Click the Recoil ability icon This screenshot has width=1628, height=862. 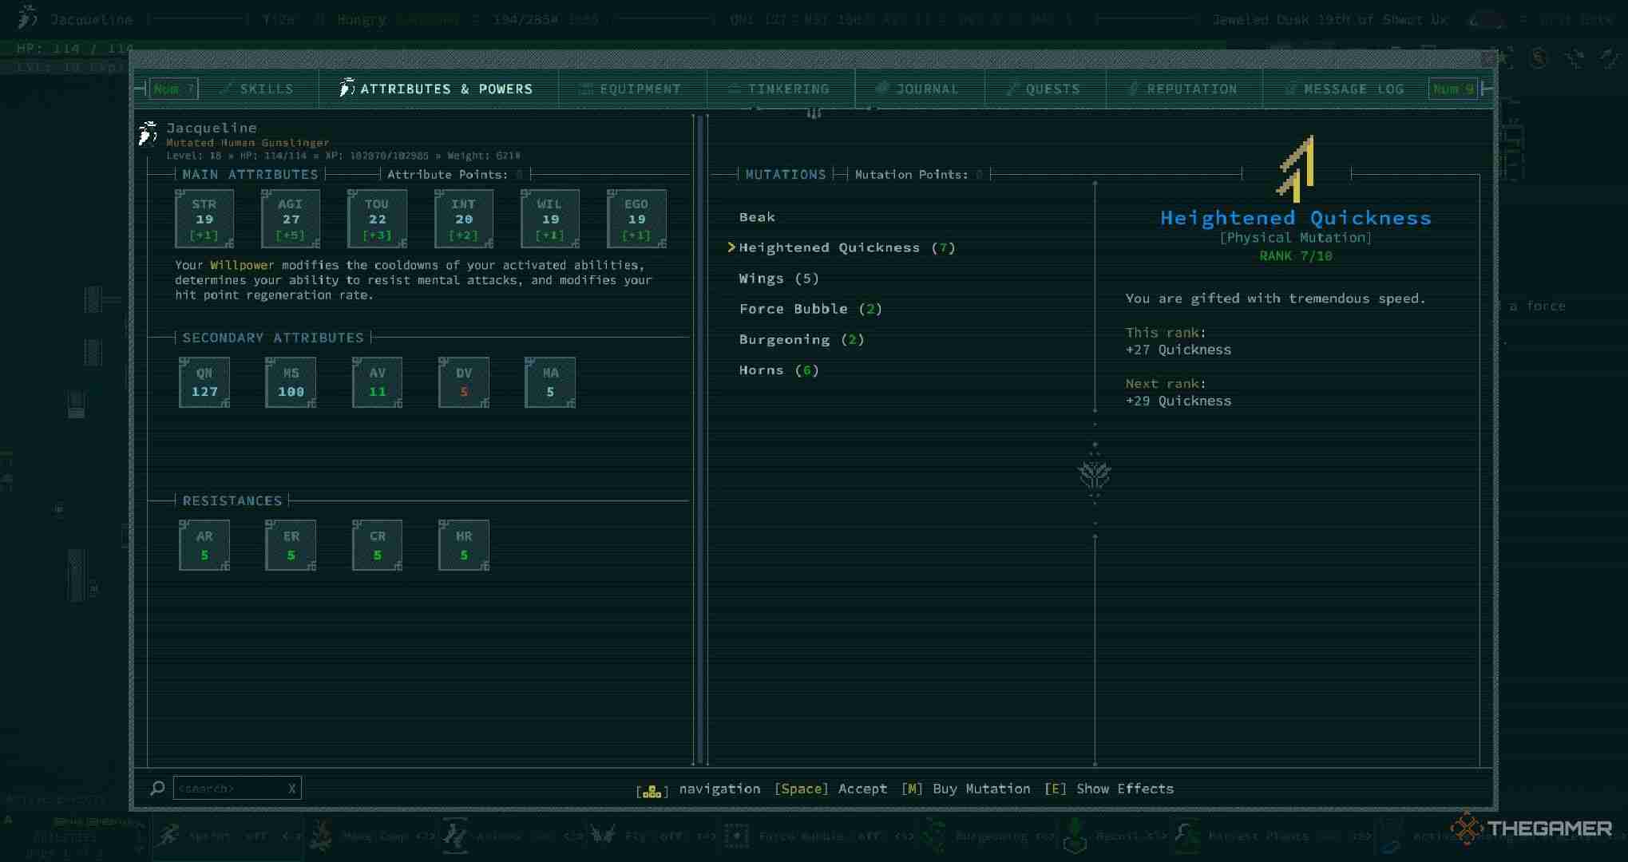point(1075,836)
